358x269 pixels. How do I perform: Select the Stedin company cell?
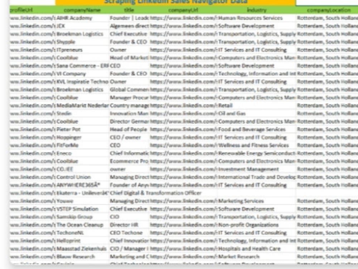pos(82,113)
